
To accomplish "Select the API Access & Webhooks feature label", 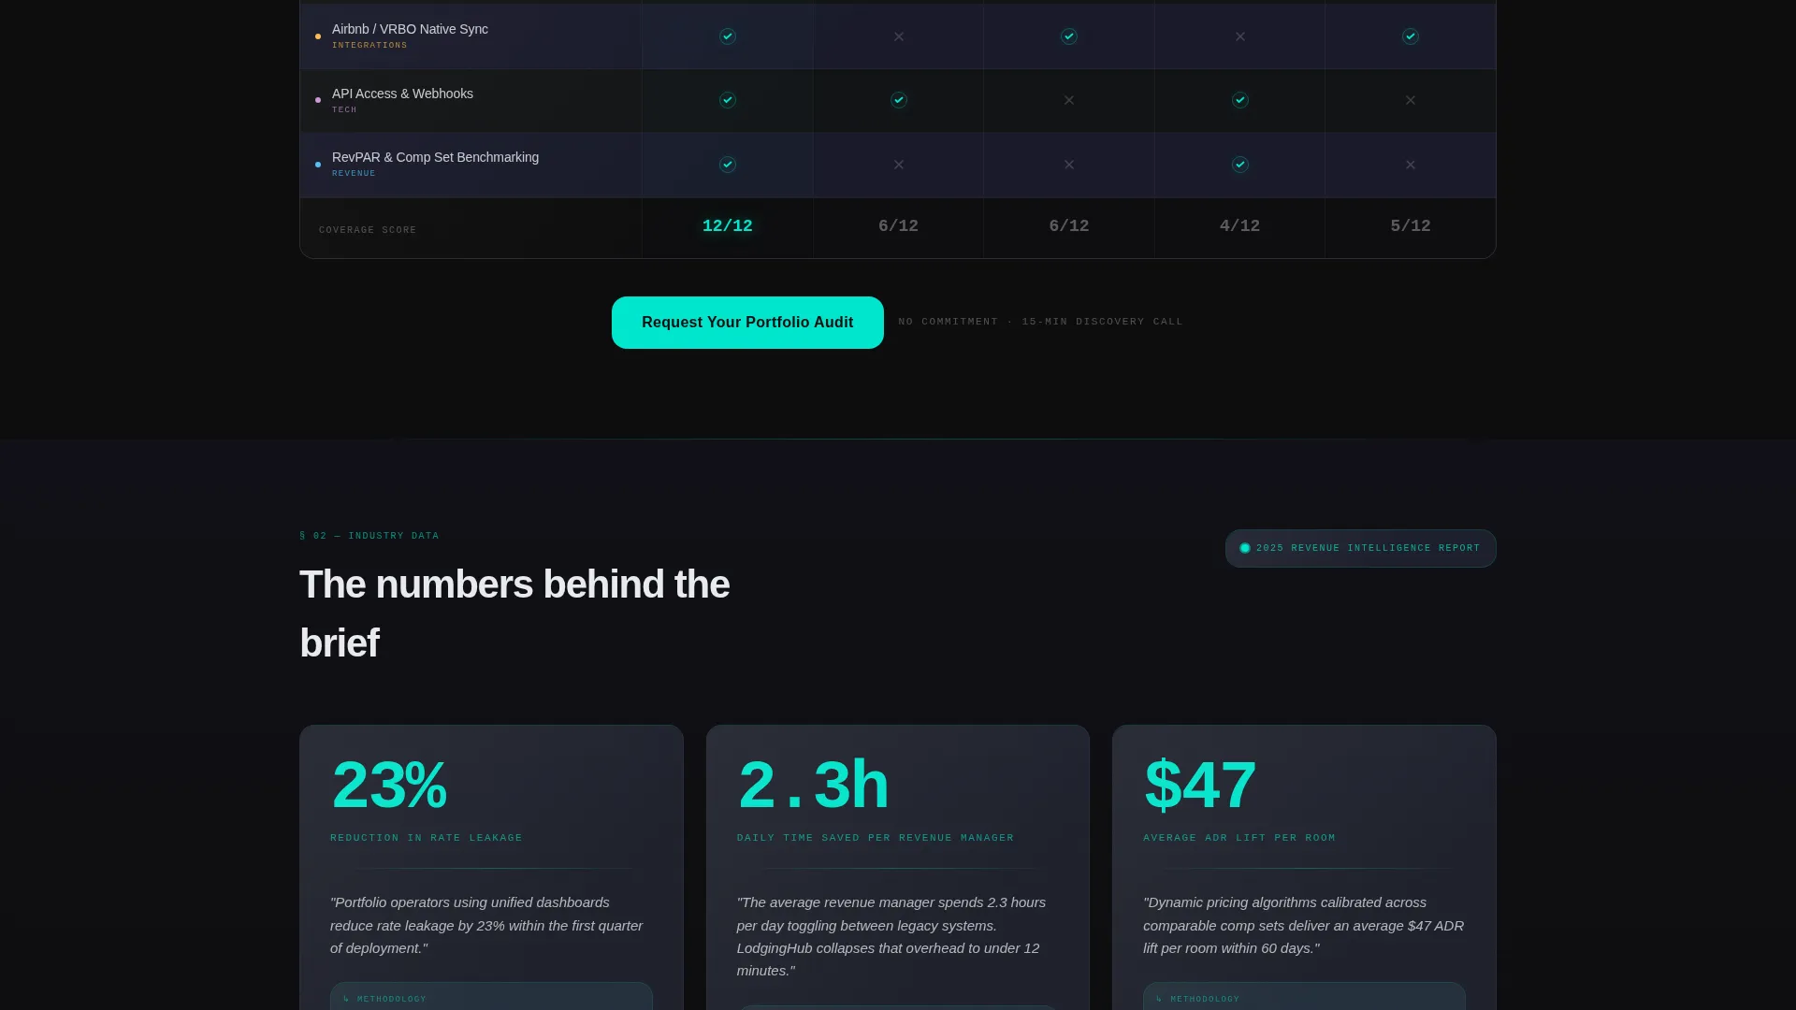I will coord(402,94).
